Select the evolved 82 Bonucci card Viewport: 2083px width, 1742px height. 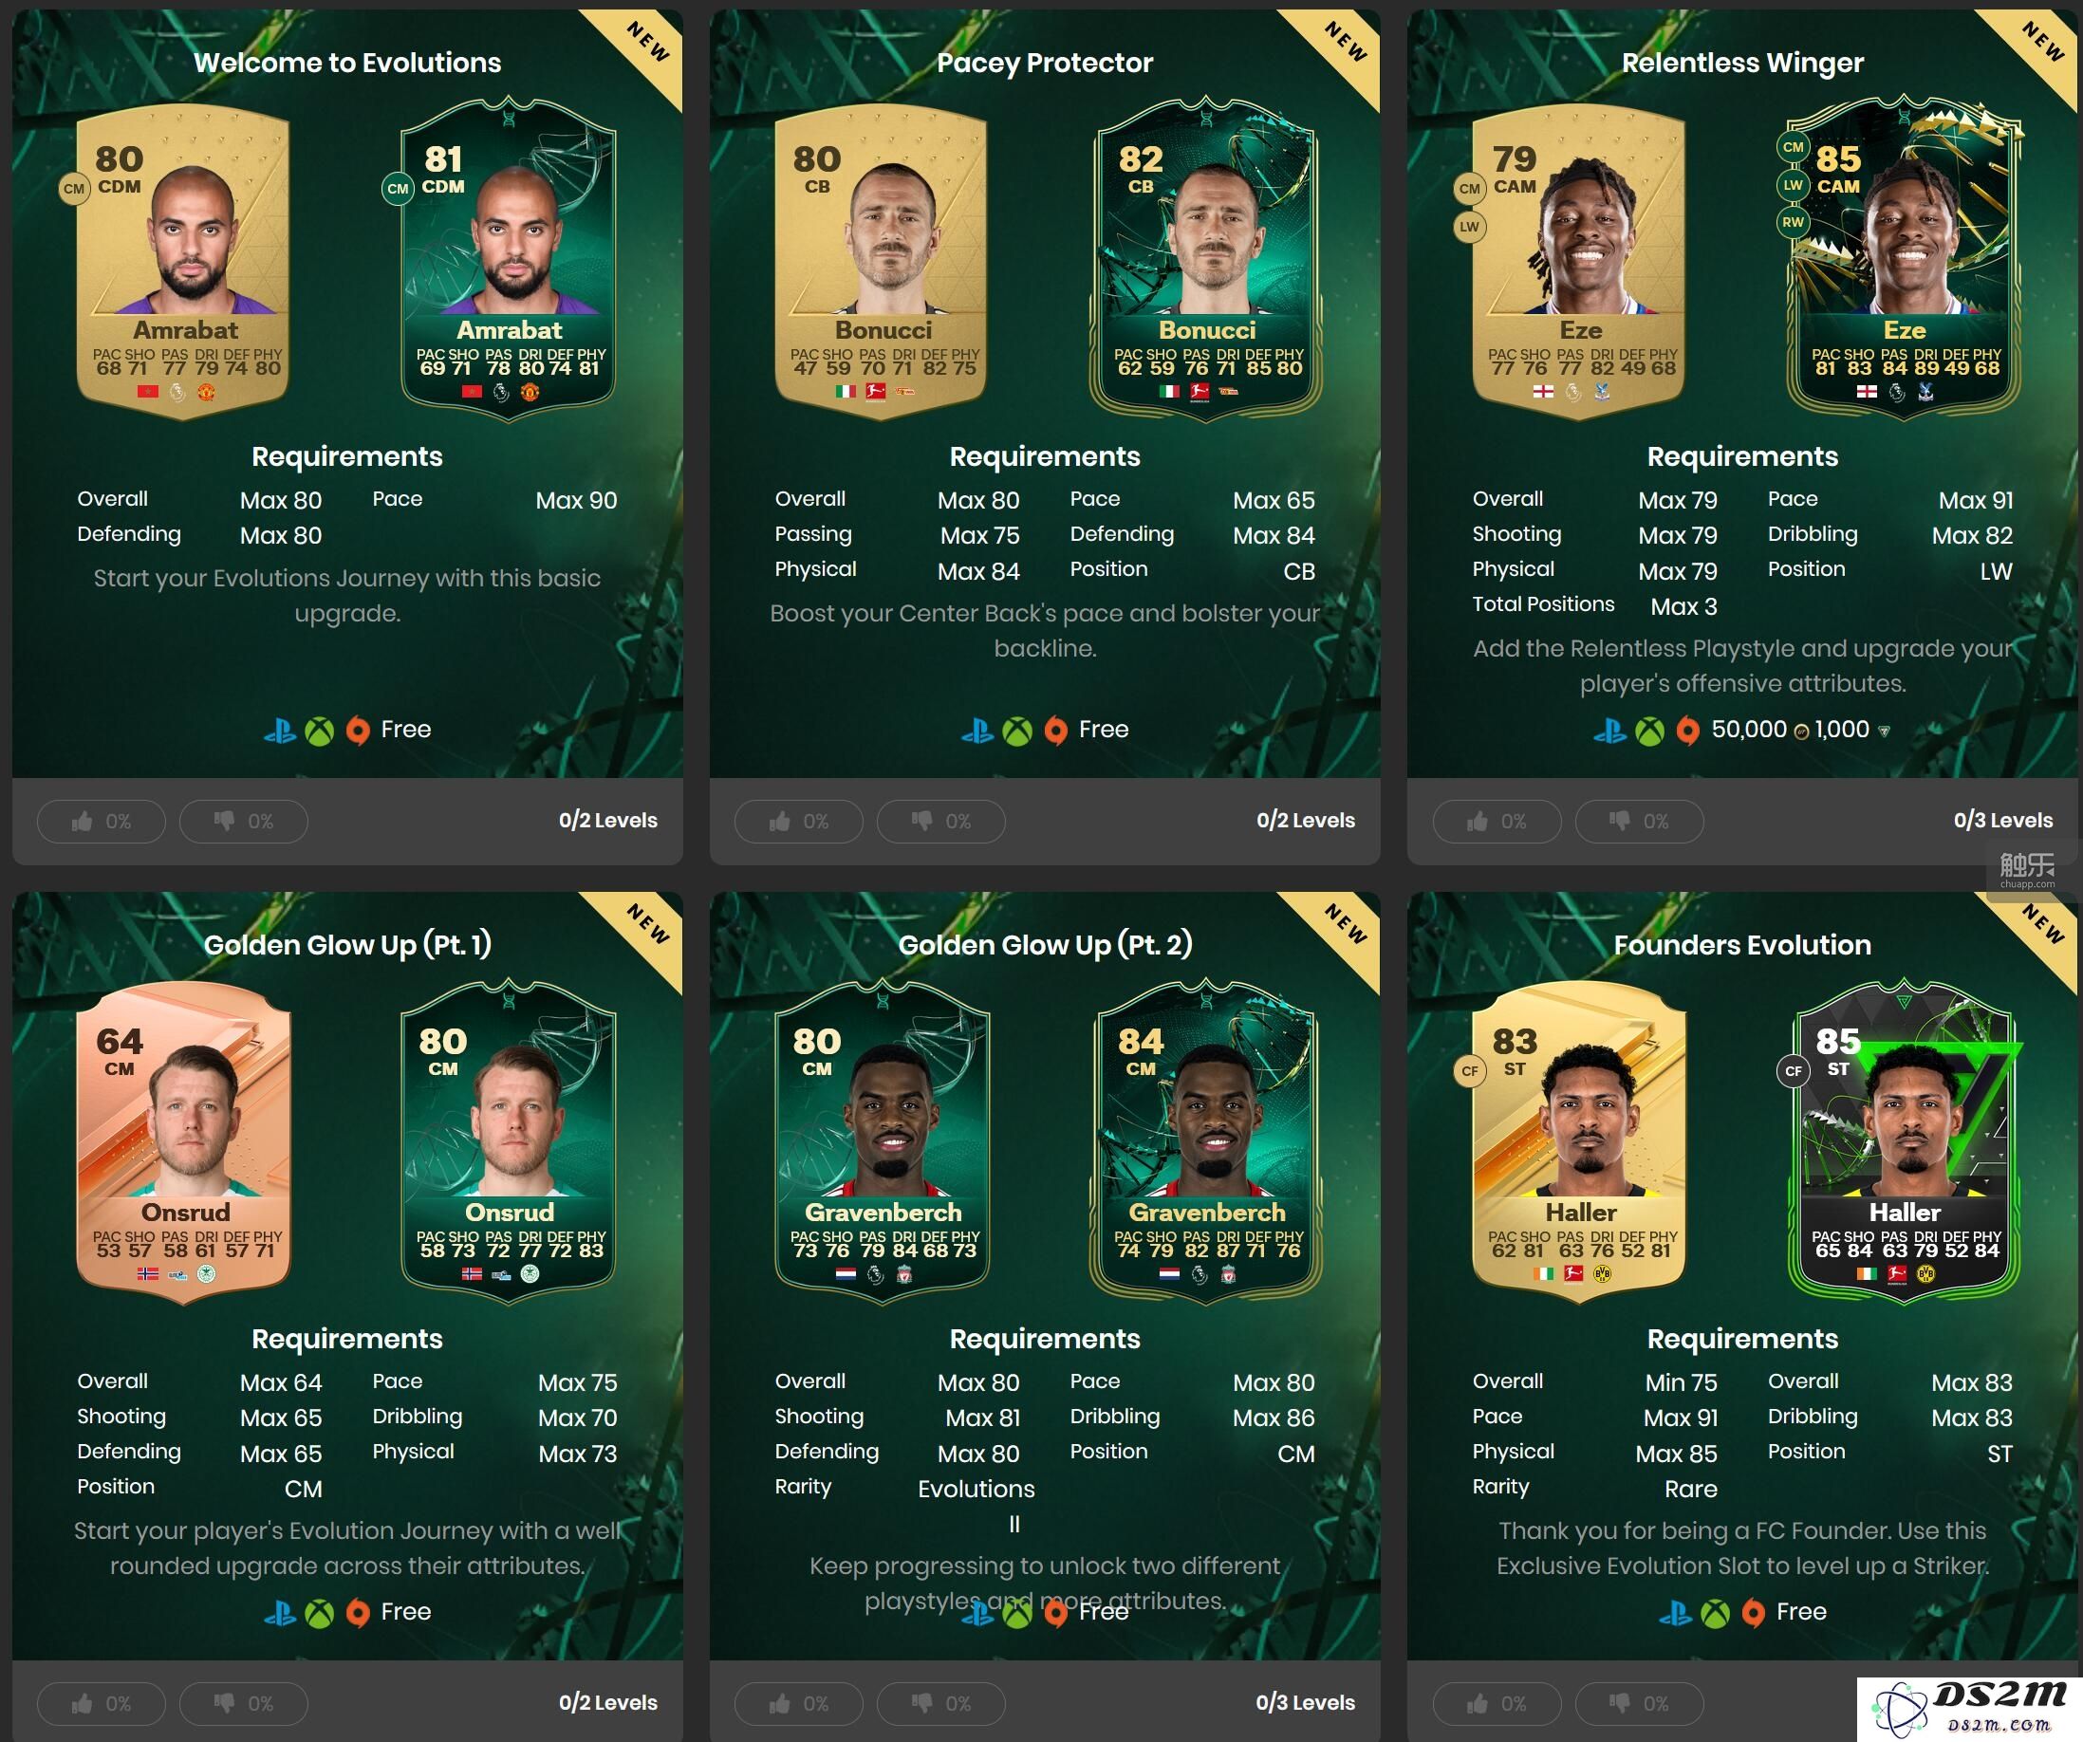click(1206, 260)
